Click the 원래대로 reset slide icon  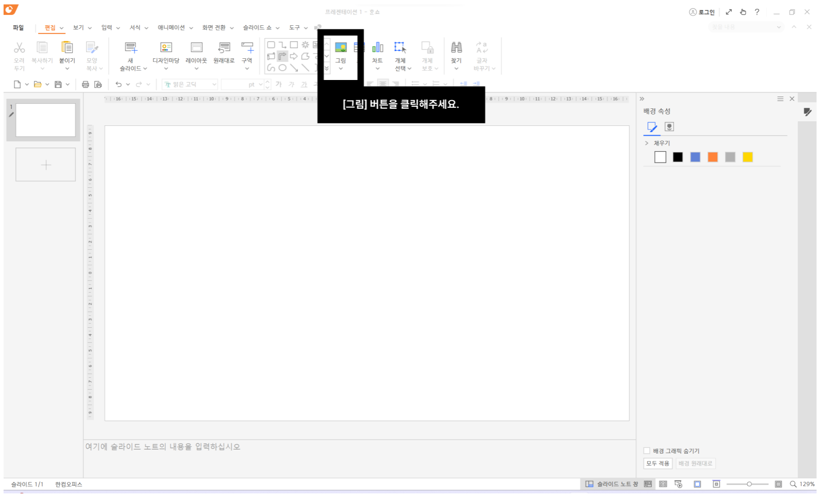224,47
